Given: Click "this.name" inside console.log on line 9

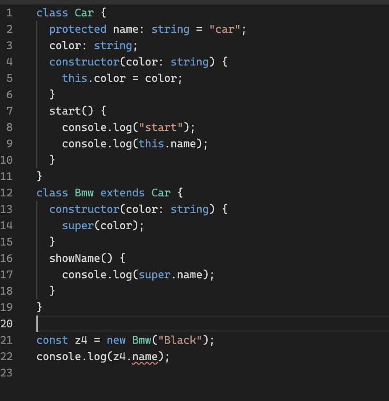Looking at the screenshot, I should [167, 144].
